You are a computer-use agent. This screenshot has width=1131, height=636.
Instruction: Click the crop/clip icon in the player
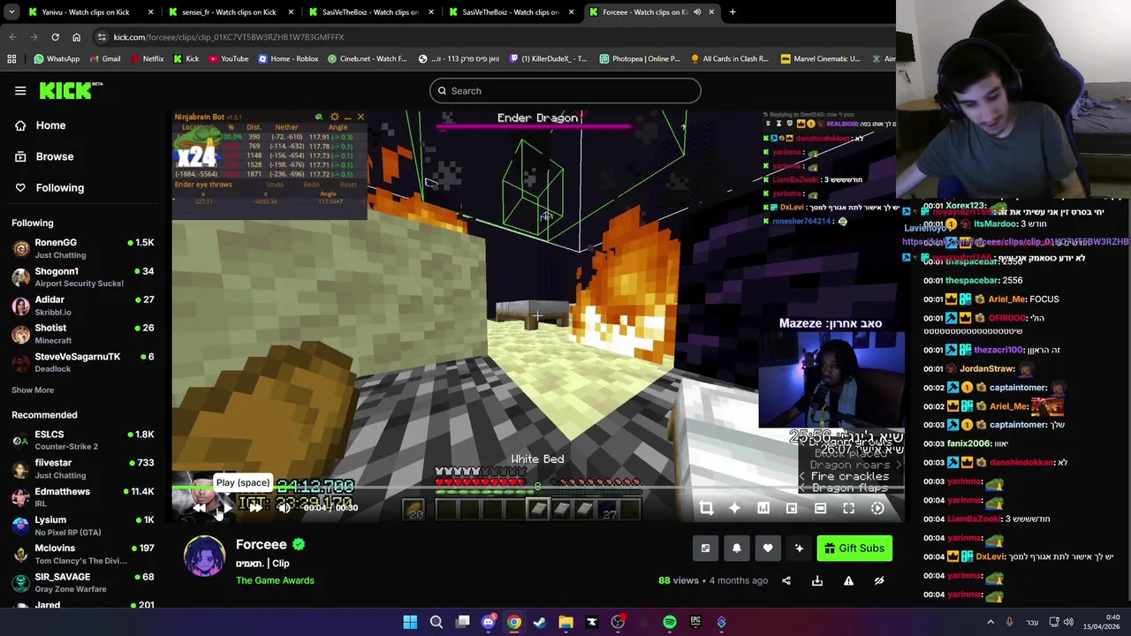(706, 508)
